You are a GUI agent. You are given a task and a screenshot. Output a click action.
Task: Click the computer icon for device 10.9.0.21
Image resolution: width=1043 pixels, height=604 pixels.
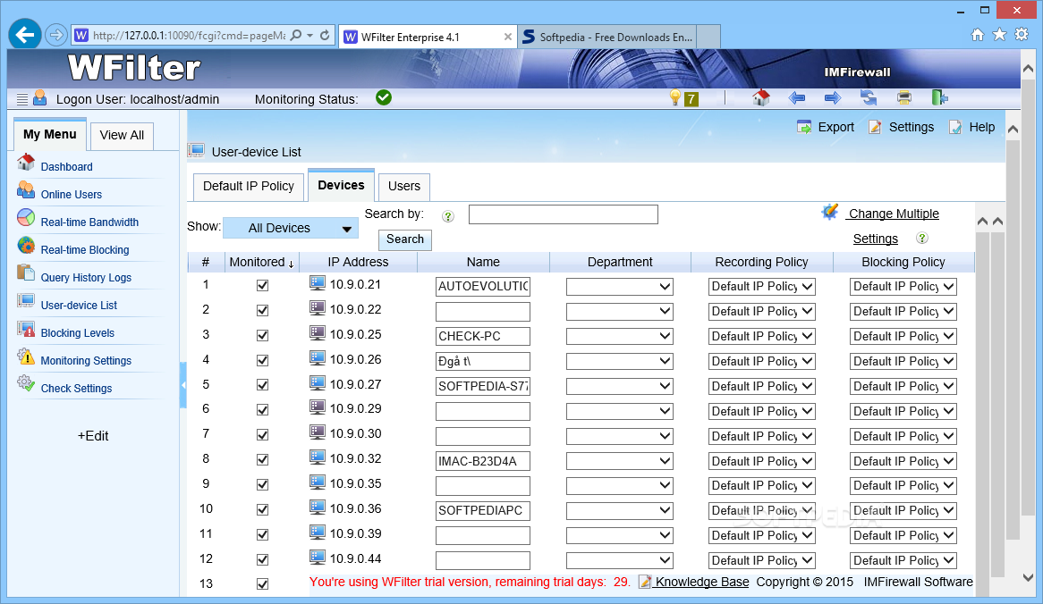pos(318,284)
